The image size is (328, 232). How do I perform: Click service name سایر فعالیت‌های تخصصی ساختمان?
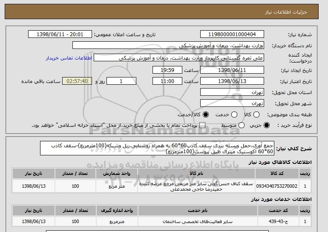click(x=198, y=221)
